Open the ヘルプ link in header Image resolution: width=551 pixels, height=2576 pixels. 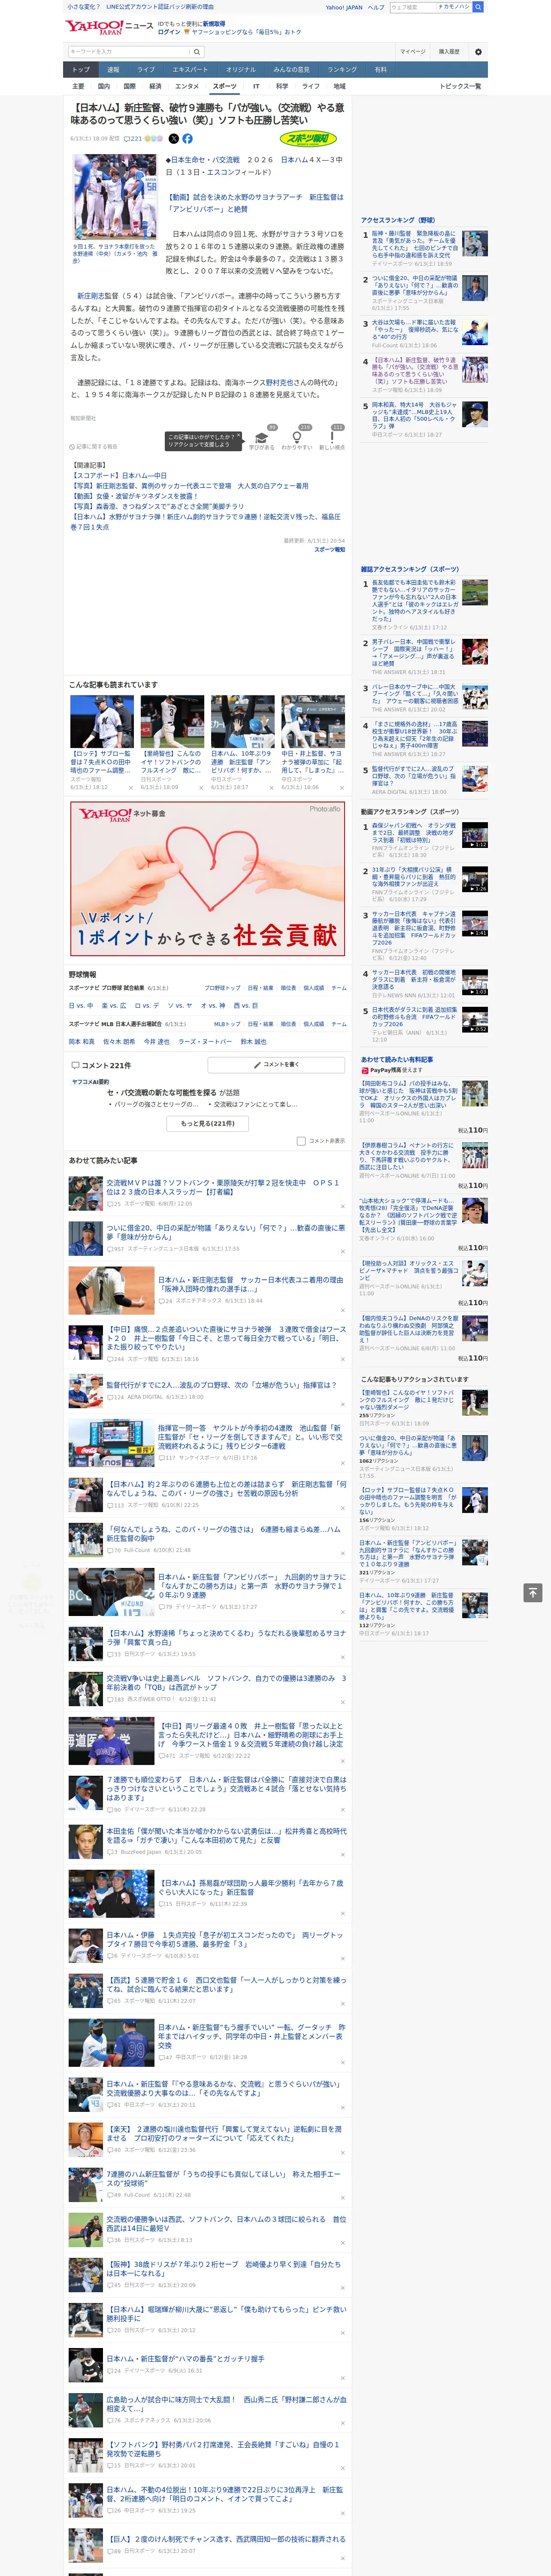[x=376, y=7]
